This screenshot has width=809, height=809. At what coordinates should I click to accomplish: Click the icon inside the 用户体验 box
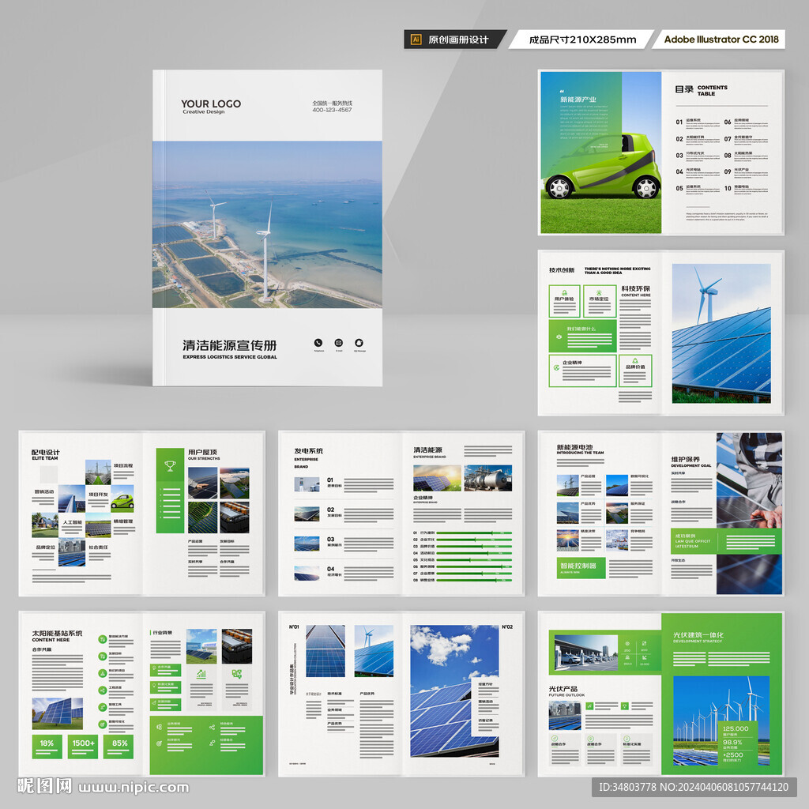[x=564, y=292]
